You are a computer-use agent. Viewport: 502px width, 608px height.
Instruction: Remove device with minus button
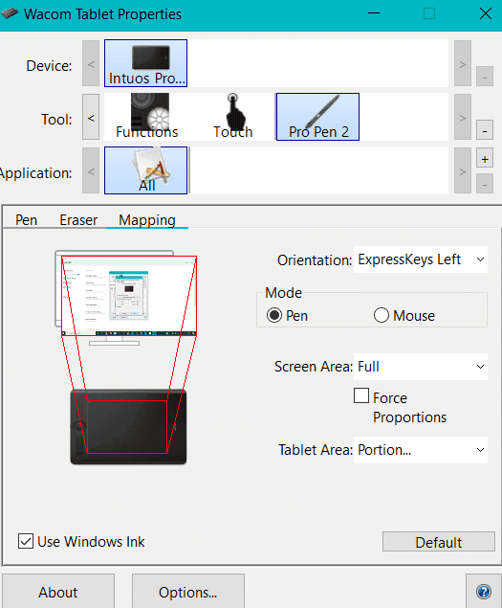coord(485,76)
